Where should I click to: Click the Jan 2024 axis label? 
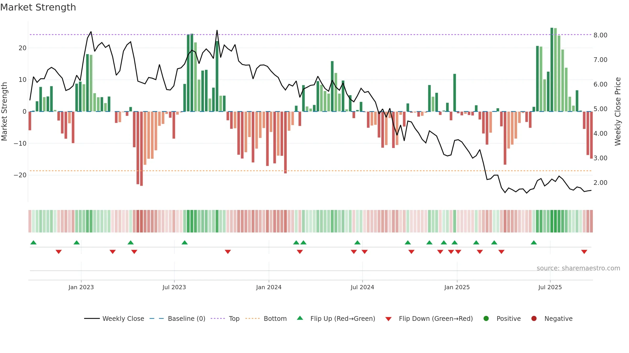click(x=269, y=287)
